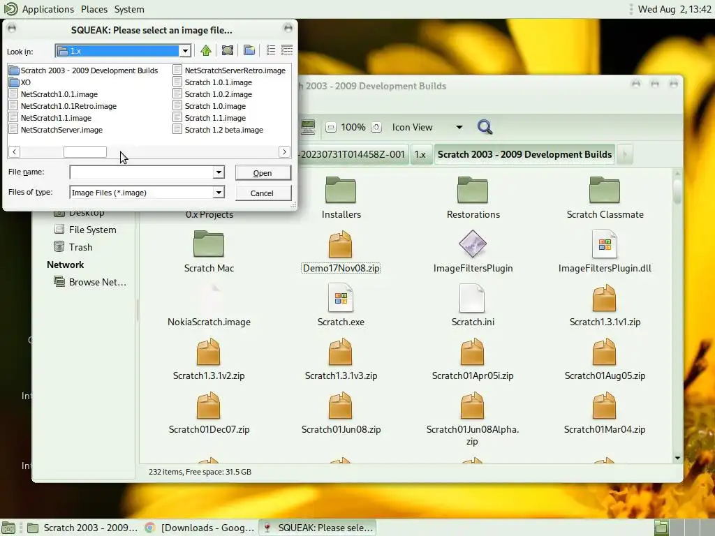Open the Places menu
Screen dimensions: 715x536
pyautogui.click(x=94, y=9)
